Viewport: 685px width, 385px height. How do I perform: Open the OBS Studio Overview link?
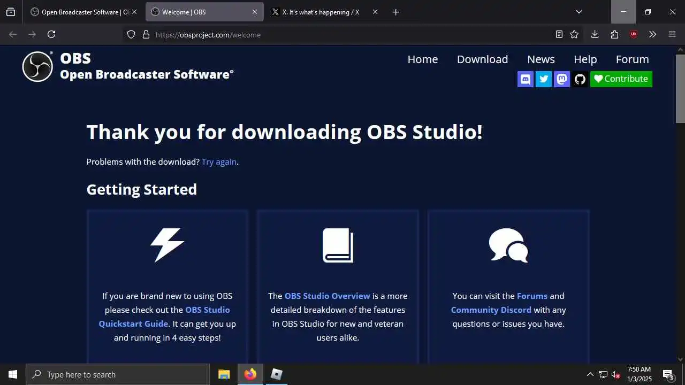[x=328, y=296]
